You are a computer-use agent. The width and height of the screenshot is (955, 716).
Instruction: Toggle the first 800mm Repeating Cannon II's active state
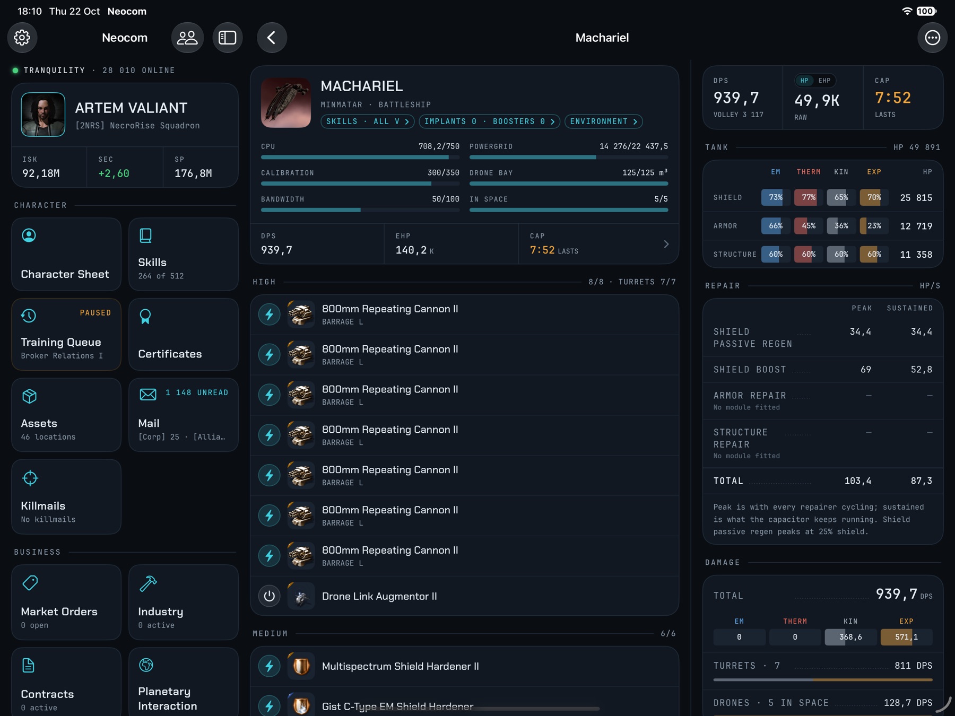270,315
